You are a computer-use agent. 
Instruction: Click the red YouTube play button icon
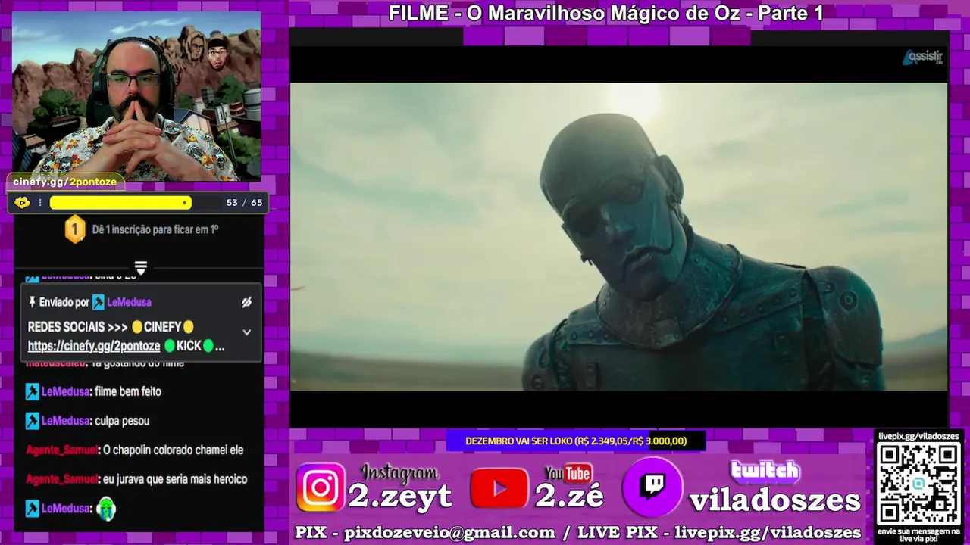tap(499, 488)
